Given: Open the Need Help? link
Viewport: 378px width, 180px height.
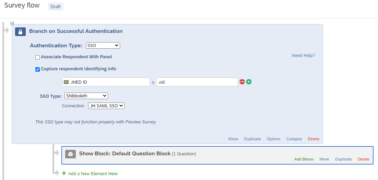Looking at the screenshot, I should pos(304,56).
